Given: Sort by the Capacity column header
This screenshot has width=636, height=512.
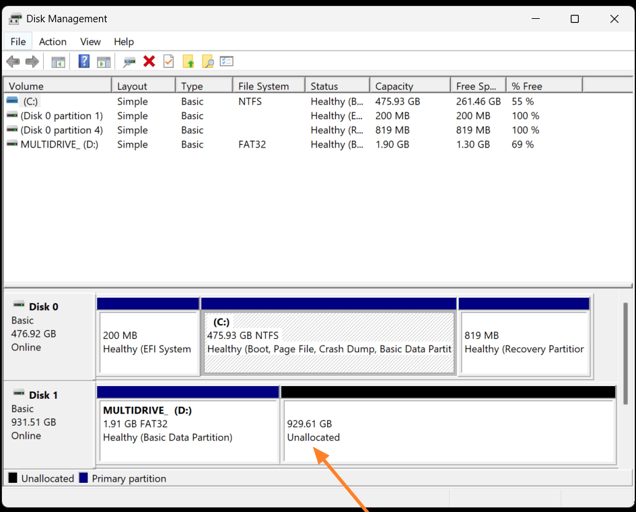Looking at the screenshot, I should tap(411, 86).
